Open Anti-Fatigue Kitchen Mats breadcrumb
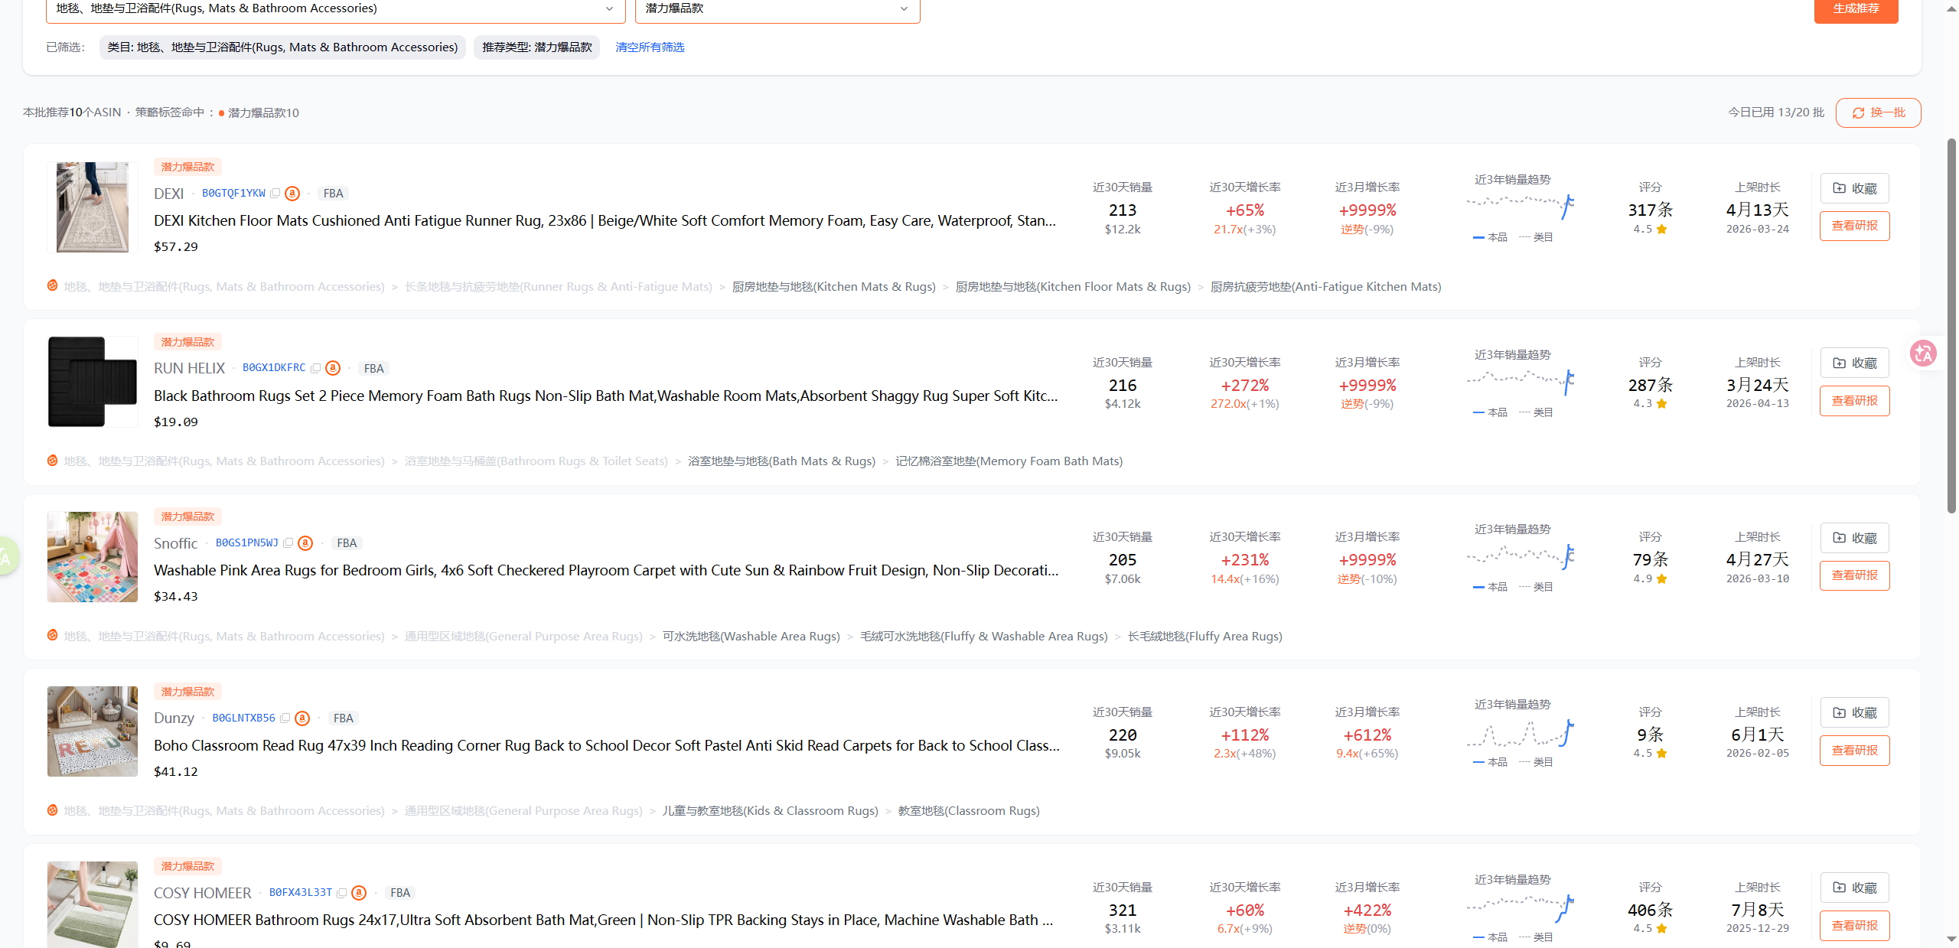 coord(1325,287)
